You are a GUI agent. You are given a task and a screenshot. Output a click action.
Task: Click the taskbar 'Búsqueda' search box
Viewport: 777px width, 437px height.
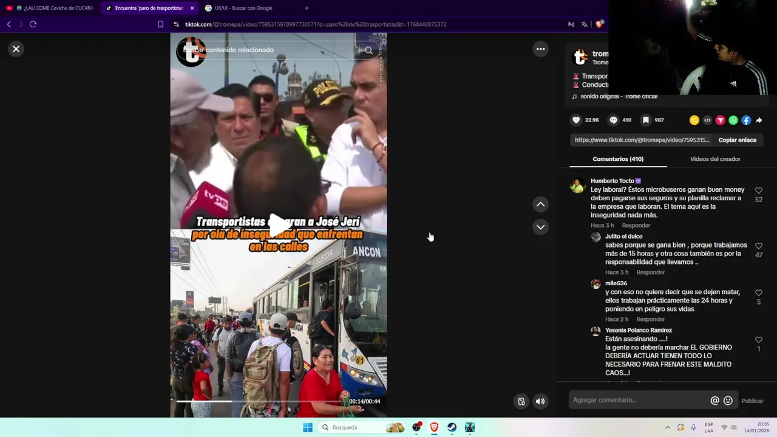click(x=362, y=427)
